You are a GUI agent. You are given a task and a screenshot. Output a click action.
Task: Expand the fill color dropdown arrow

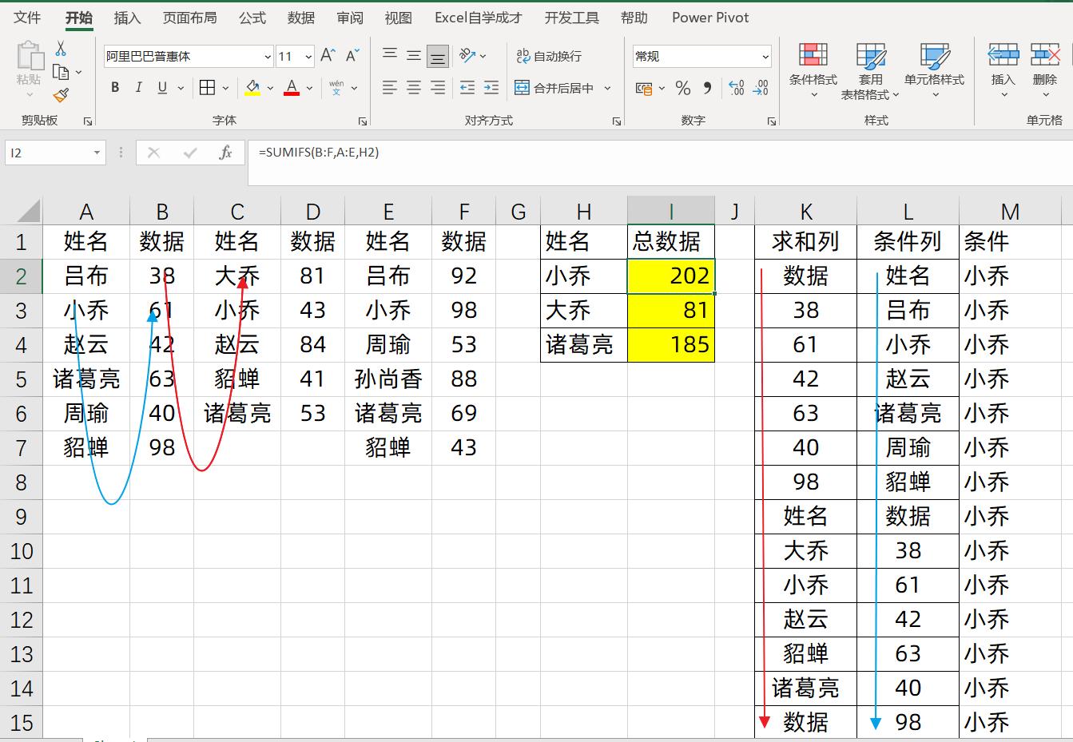(269, 88)
